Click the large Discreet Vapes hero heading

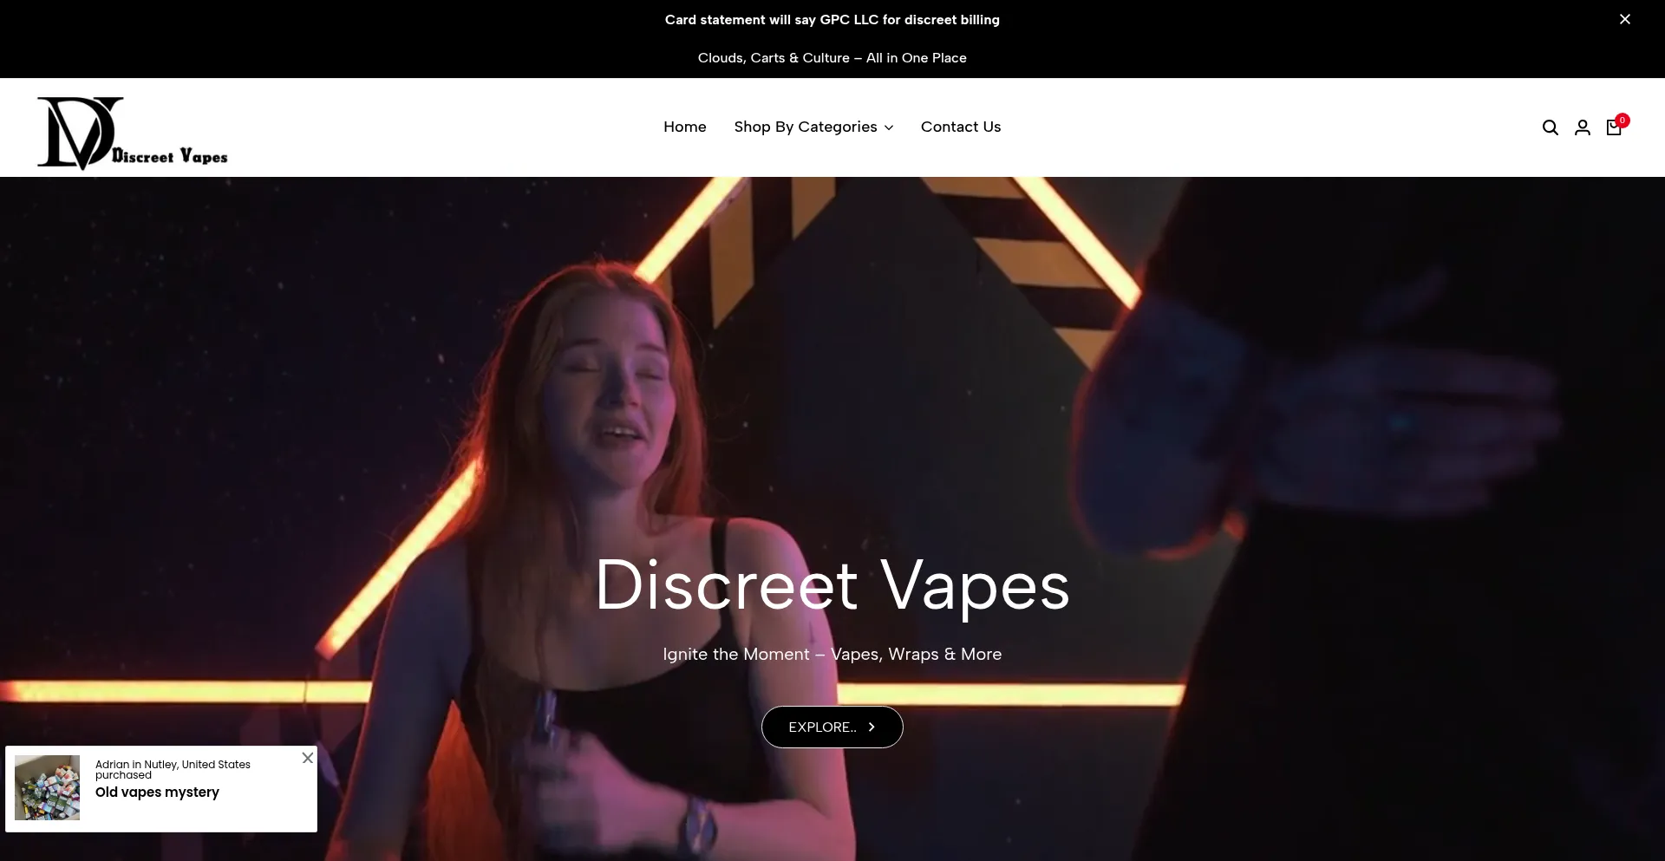pyautogui.click(x=832, y=586)
